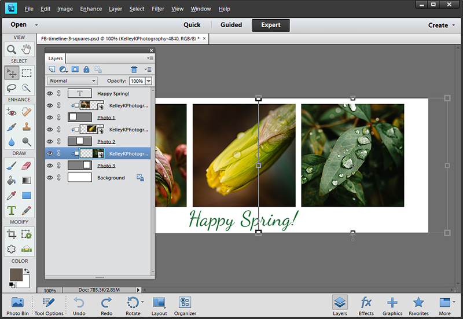Expand the Create dropdown arrow

[x=454, y=25]
